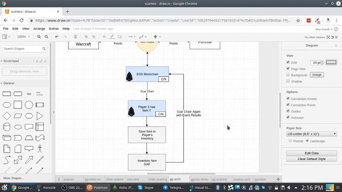Toggle the Autosave checkbox
Image resolution: width=342 pixels, height=192 pixels.
pos(288,117)
